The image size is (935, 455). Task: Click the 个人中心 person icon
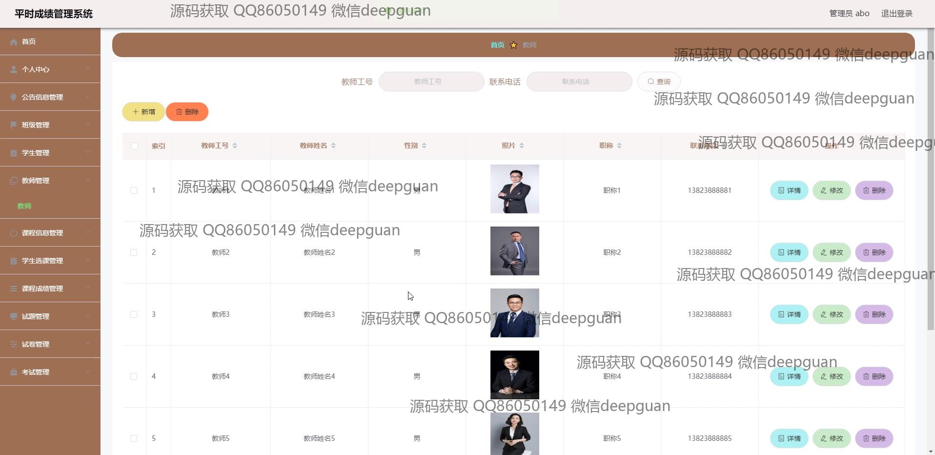coord(13,69)
